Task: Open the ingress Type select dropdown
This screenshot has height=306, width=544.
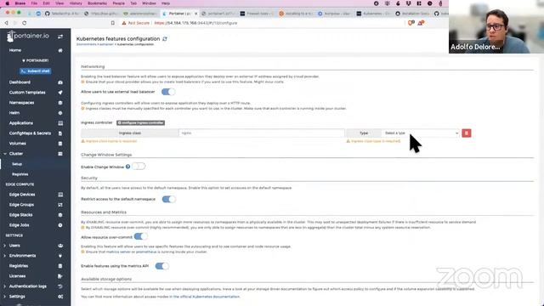Action: (x=421, y=133)
